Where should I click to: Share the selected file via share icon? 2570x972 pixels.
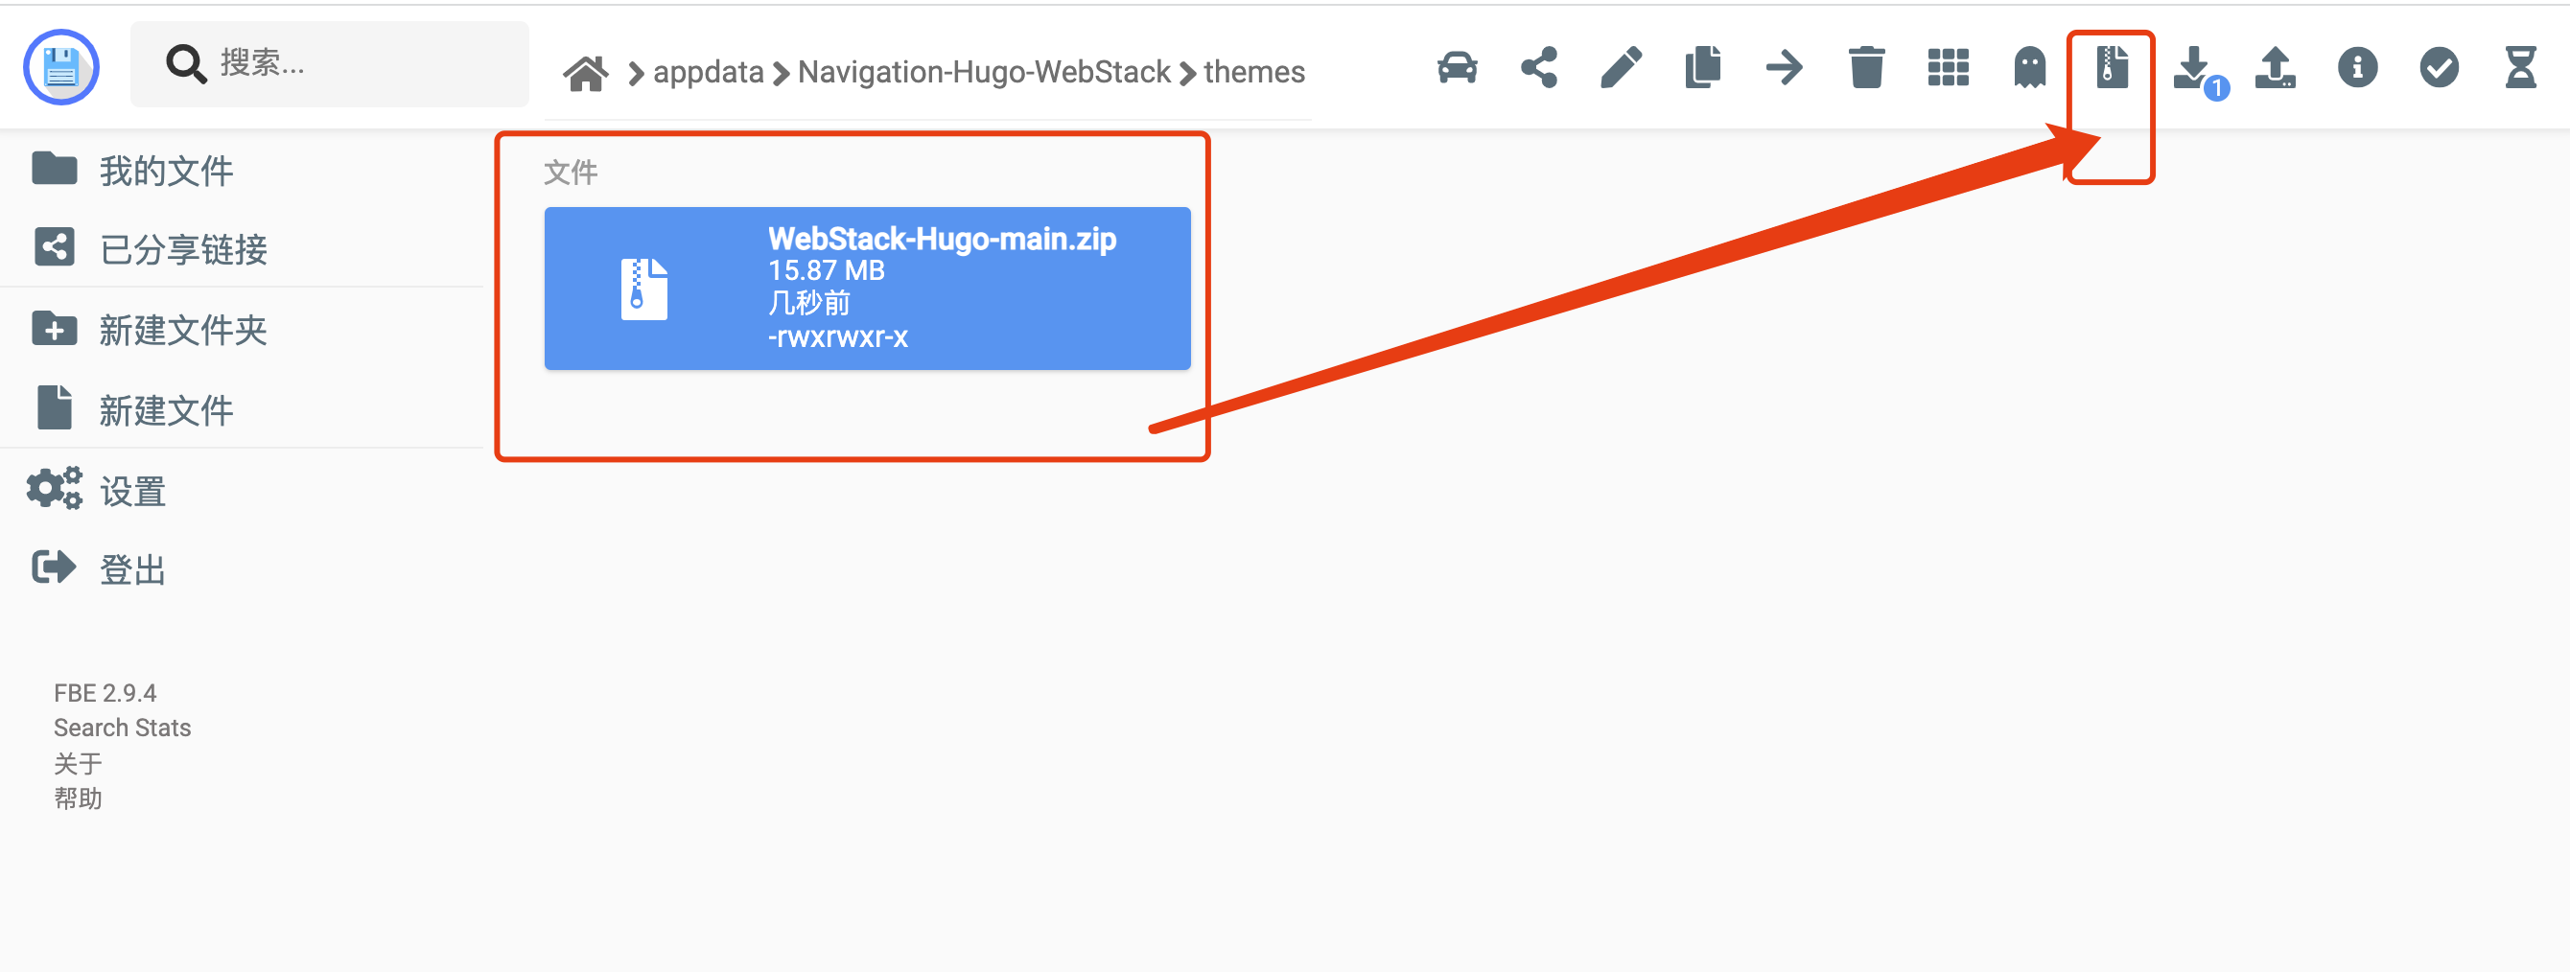(x=1538, y=69)
